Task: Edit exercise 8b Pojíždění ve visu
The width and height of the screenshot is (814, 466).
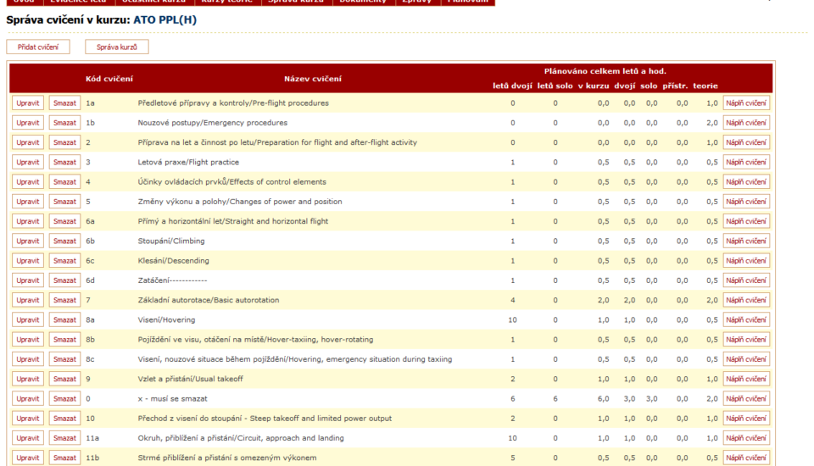Action: tap(27, 340)
